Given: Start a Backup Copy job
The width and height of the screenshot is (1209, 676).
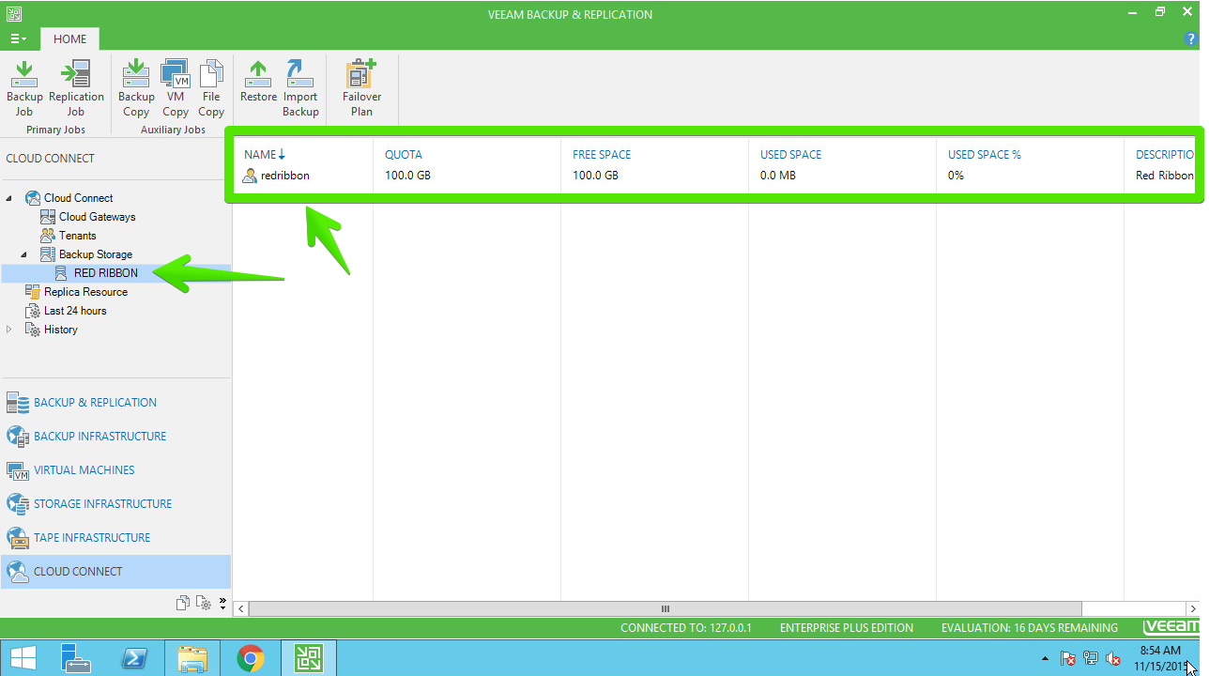Looking at the screenshot, I should coord(136,88).
